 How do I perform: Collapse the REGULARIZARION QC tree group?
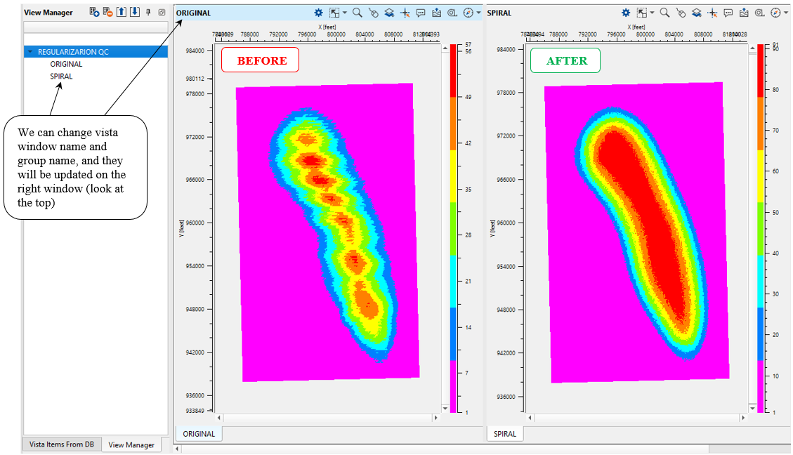click(x=30, y=52)
